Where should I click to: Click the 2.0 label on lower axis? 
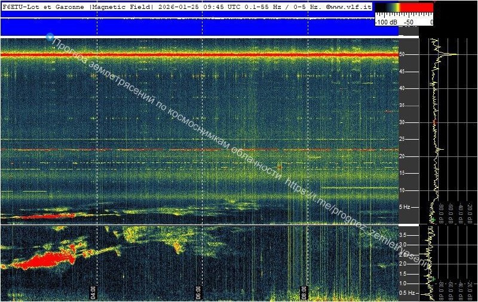tap(403, 264)
